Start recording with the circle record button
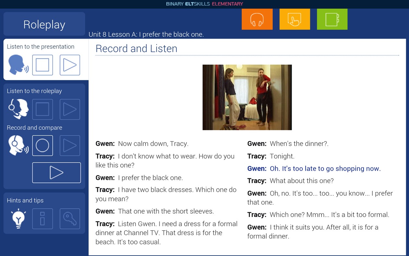Screen dimensions: 409x256 click(x=43, y=145)
